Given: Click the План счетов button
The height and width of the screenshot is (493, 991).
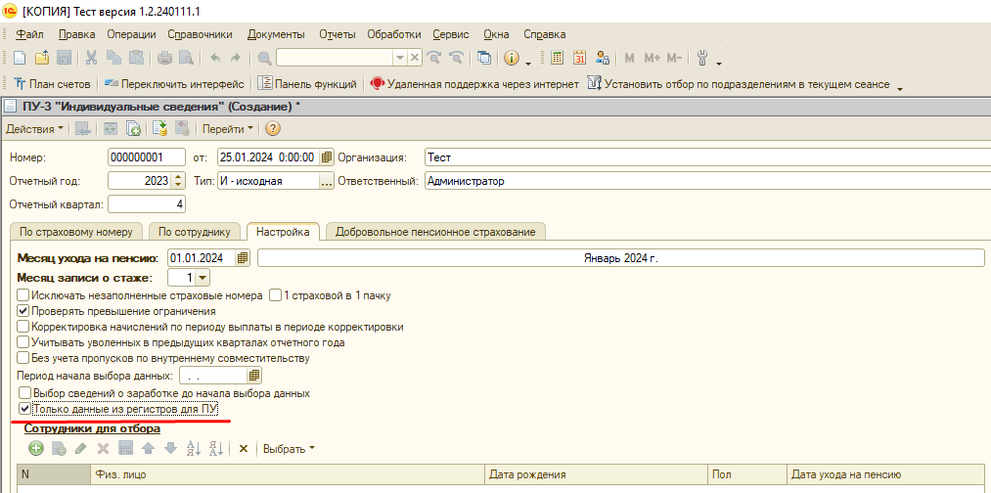Looking at the screenshot, I should click(x=52, y=84).
